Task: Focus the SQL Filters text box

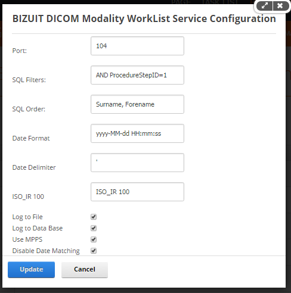Action: (x=137, y=75)
